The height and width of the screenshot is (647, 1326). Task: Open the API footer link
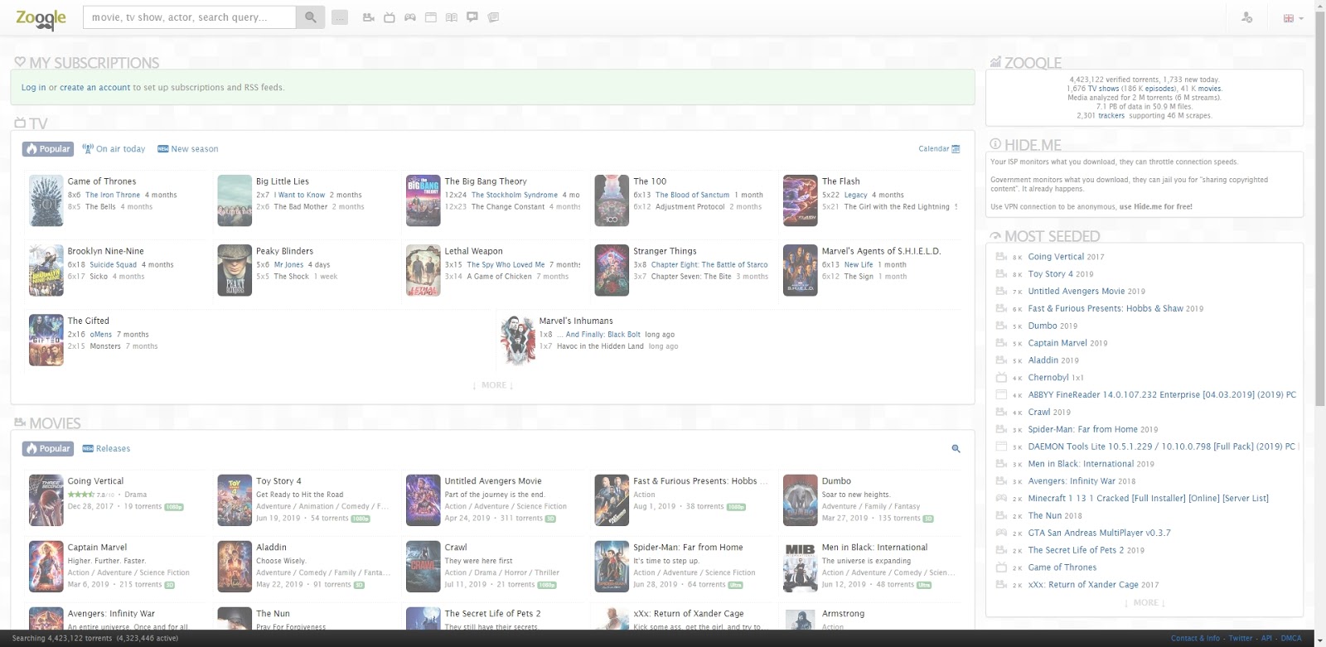pyautogui.click(x=1266, y=638)
